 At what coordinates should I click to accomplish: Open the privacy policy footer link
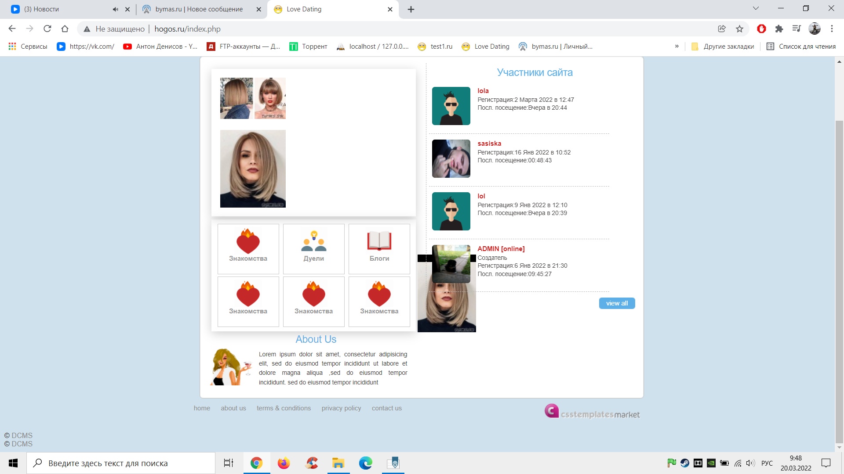tap(341, 408)
